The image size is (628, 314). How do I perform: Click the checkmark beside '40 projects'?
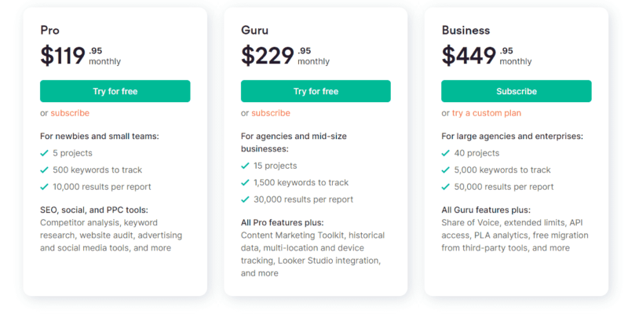(x=446, y=153)
